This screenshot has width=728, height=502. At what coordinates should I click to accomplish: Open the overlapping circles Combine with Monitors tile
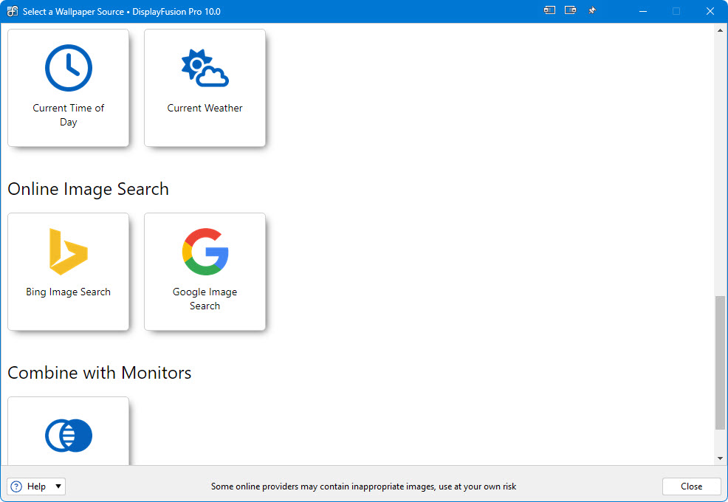pyautogui.click(x=68, y=436)
